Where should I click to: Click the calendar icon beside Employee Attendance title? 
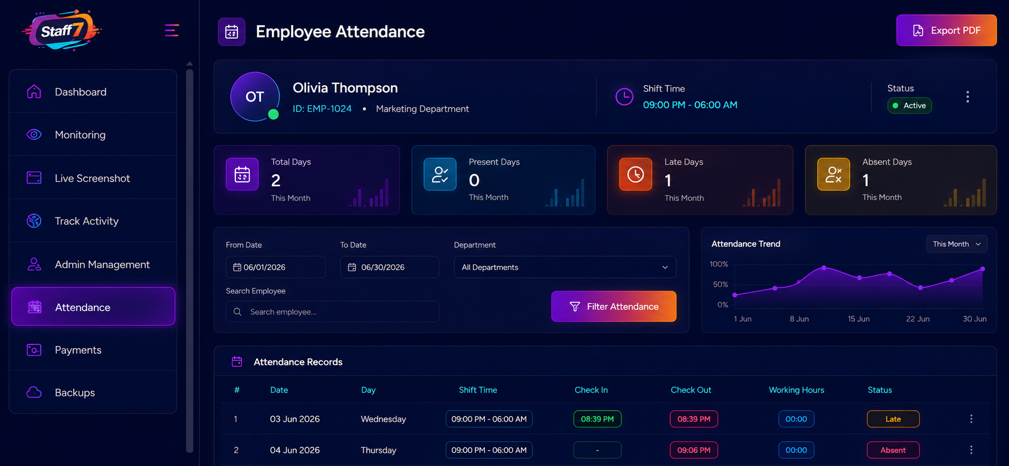coord(231,32)
